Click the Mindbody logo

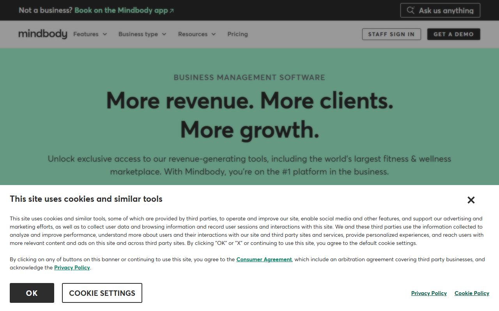[43, 34]
